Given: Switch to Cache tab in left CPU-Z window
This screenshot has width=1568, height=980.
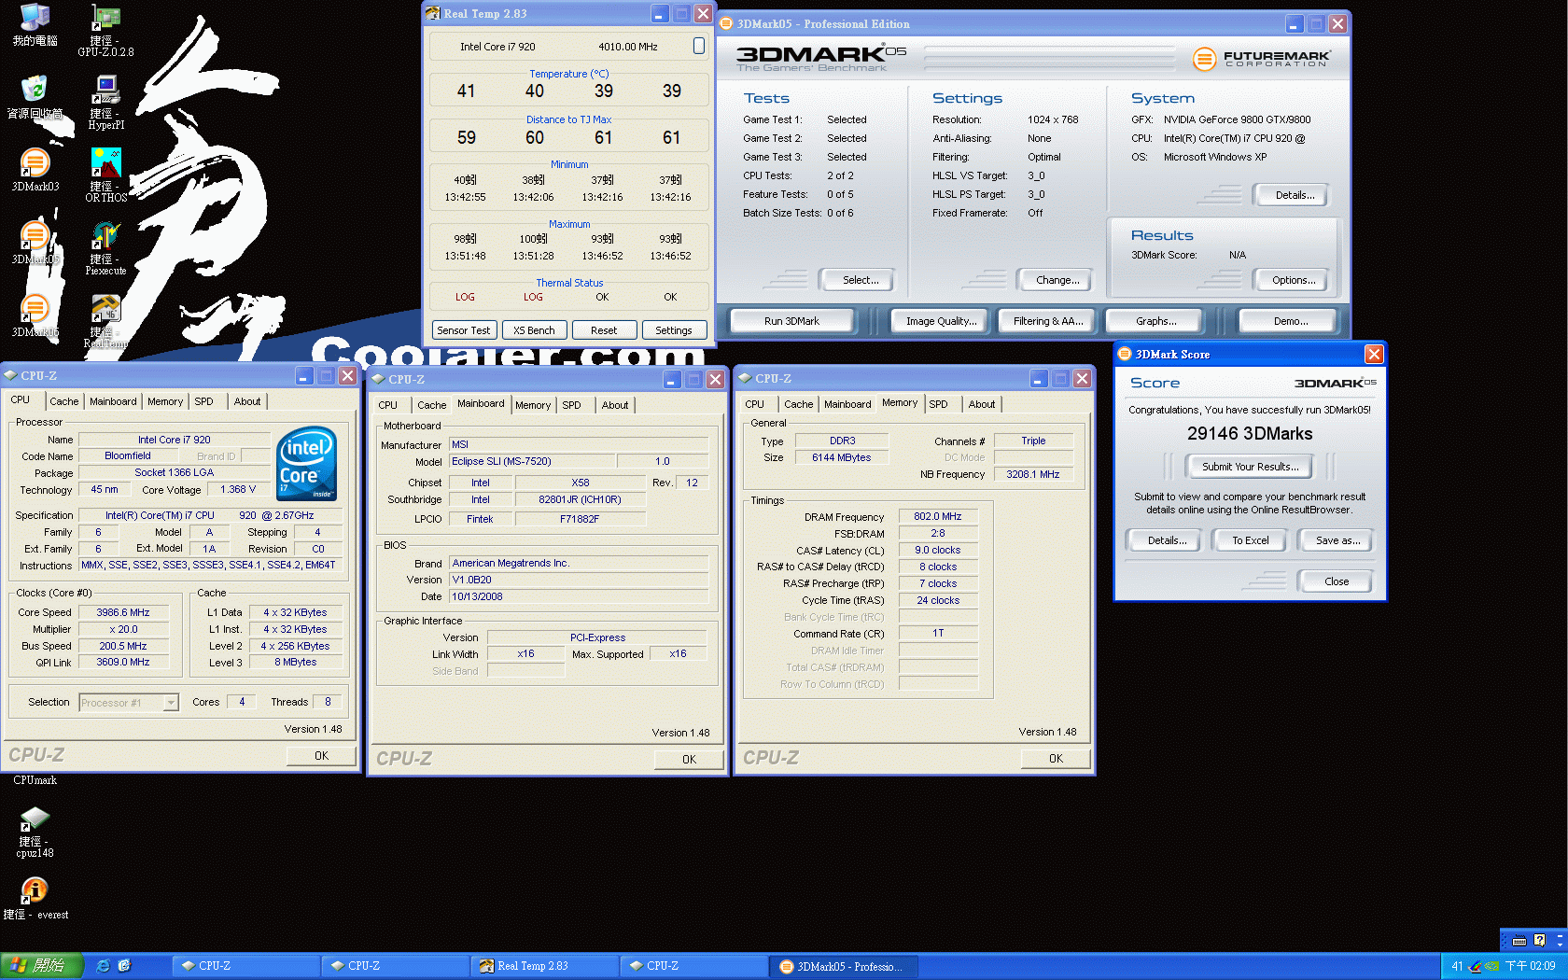Looking at the screenshot, I should tap(64, 401).
